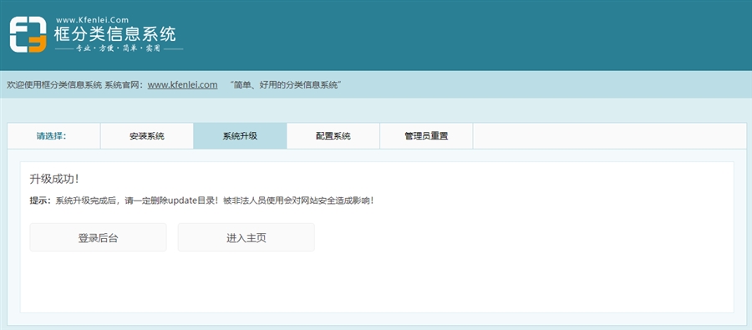Viewport: 752px width, 330px height.
Task: Click the teal header banner background
Action: coord(460,35)
